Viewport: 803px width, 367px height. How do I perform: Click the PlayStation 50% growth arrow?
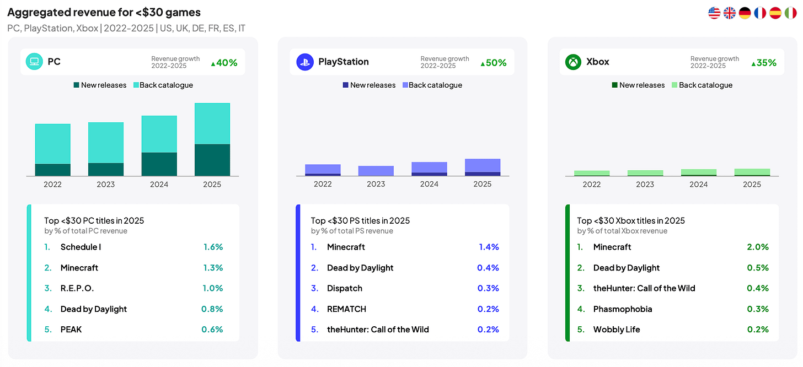483,64
